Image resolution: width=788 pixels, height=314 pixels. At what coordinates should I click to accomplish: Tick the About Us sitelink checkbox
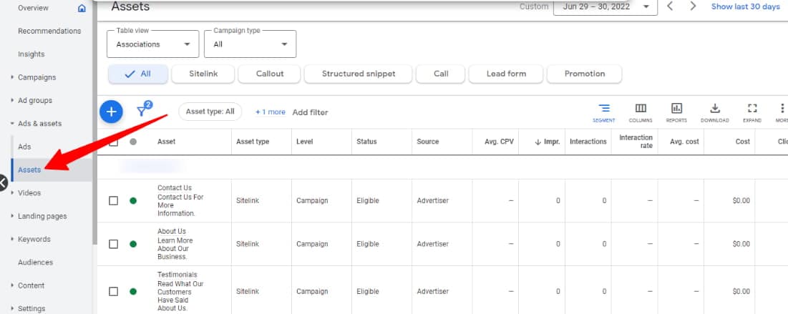113,244
